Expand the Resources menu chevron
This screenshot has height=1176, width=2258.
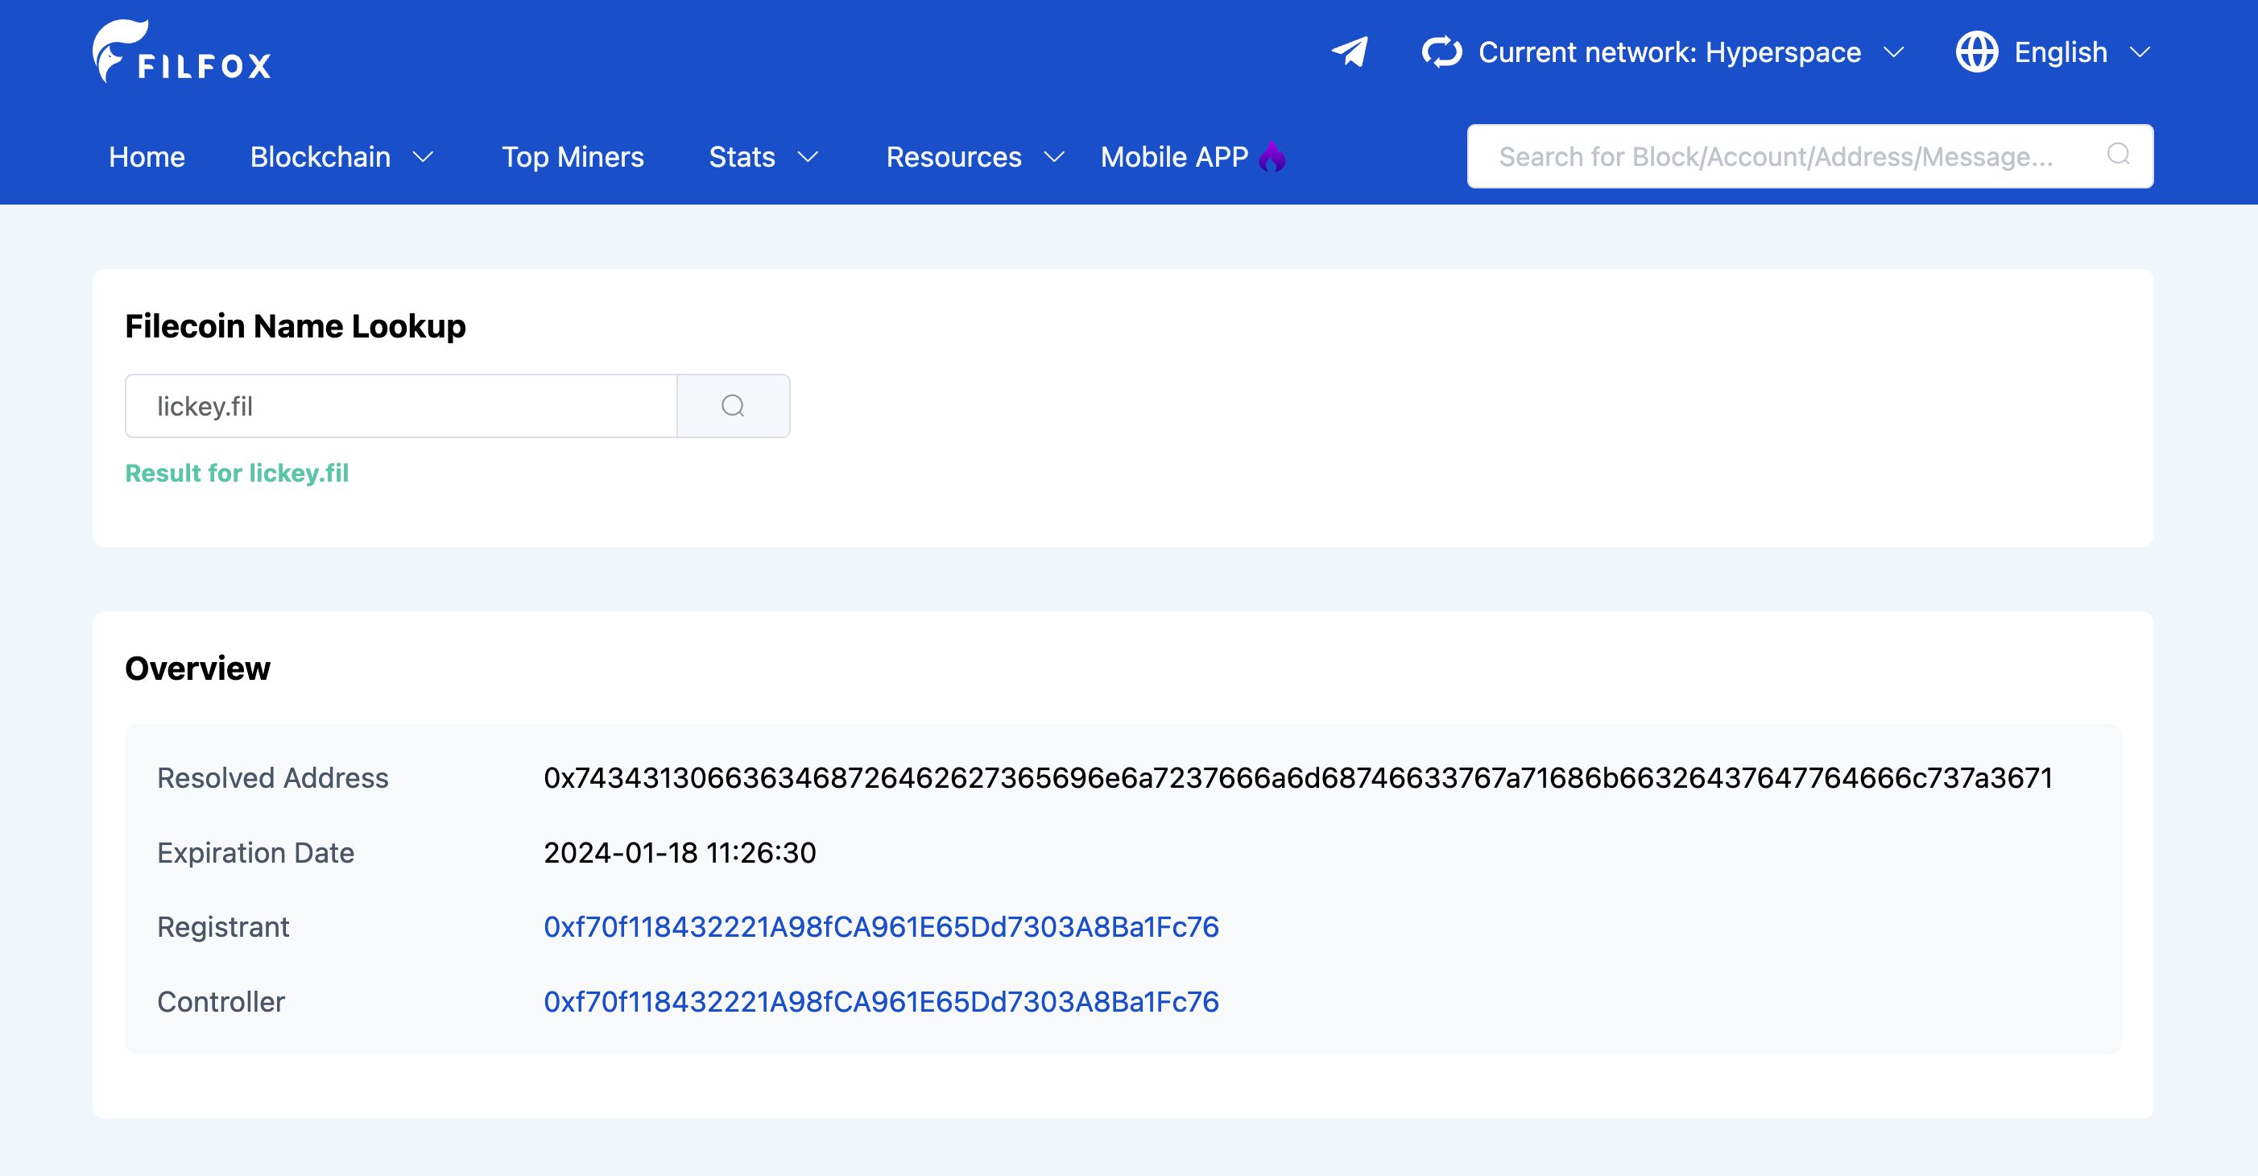click(1054, 157)
